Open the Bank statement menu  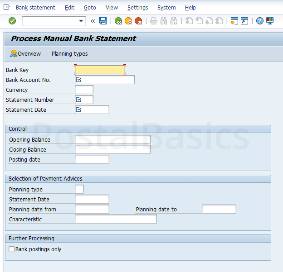pyautogui.click(x=35, y=8)
